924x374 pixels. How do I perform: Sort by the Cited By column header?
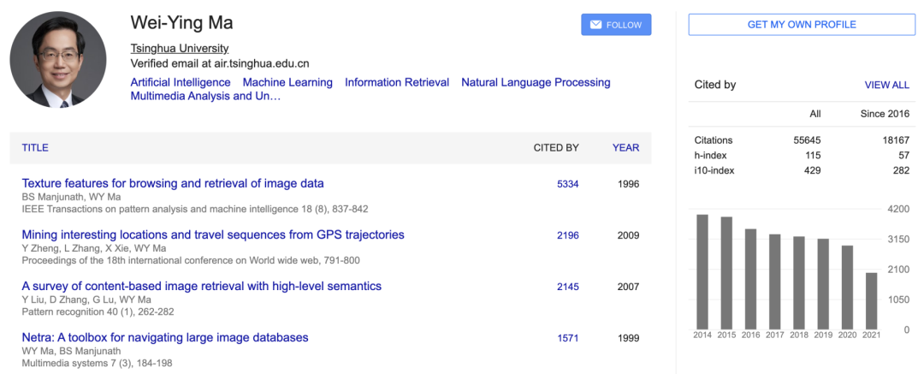(x=556, y=147)
